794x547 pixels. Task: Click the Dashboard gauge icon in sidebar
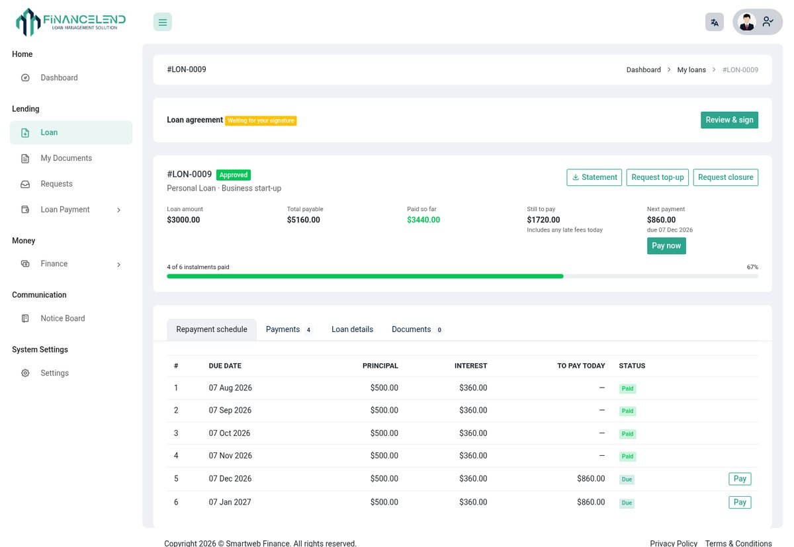[x=25, y=77]
